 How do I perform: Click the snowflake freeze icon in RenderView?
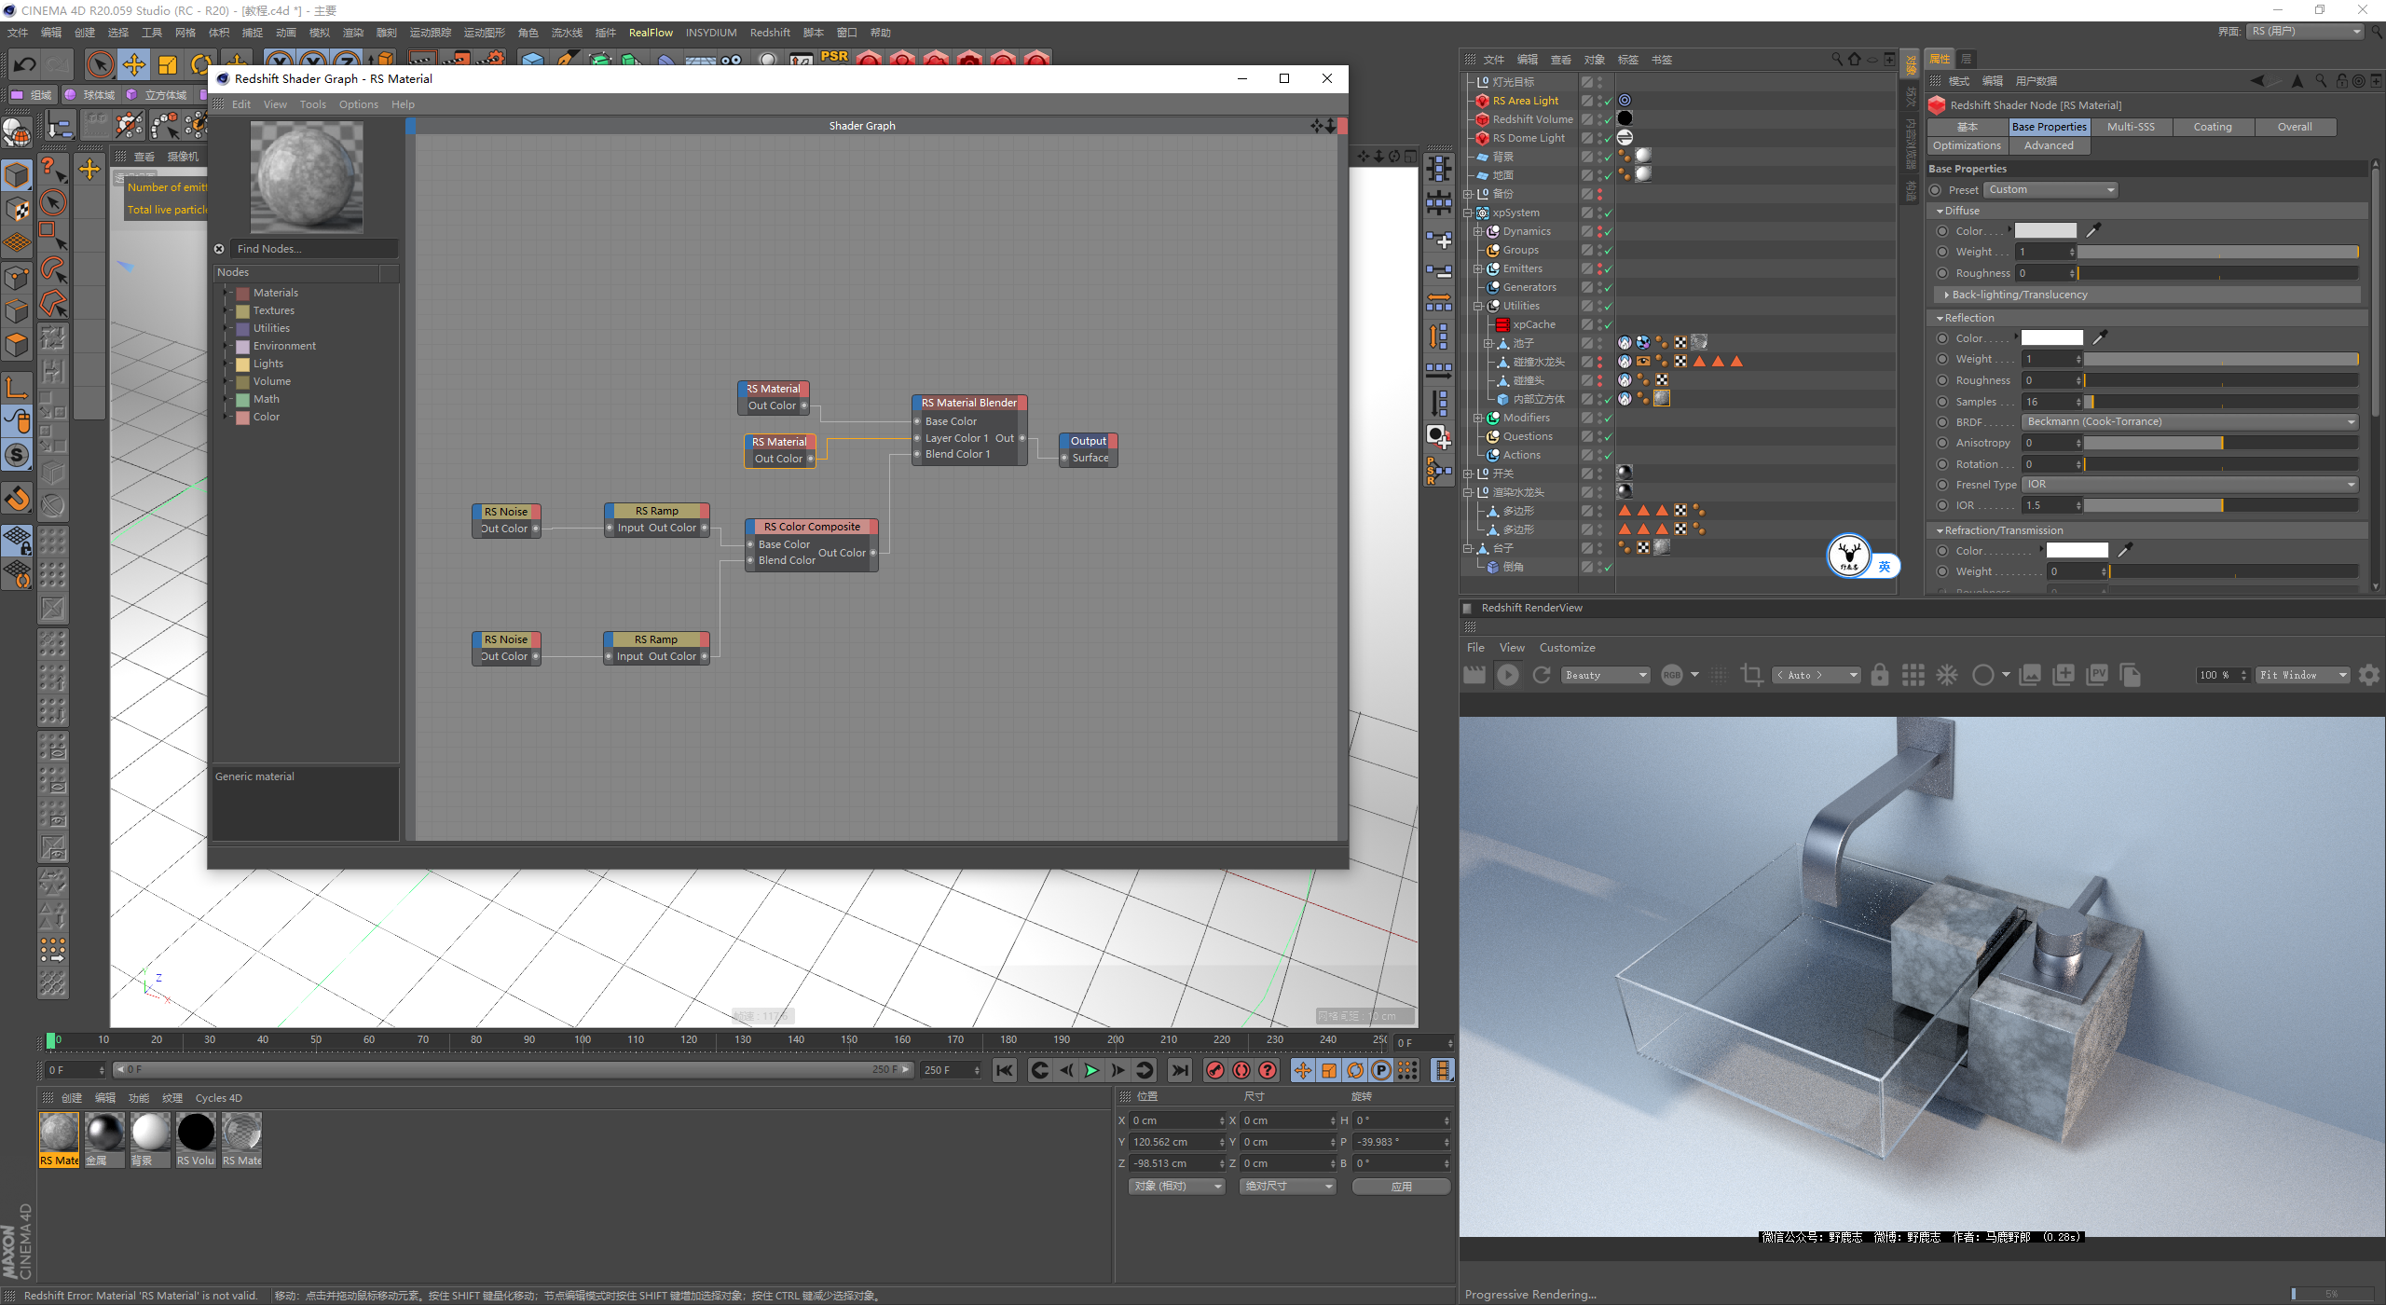[x=1947, y=675]
